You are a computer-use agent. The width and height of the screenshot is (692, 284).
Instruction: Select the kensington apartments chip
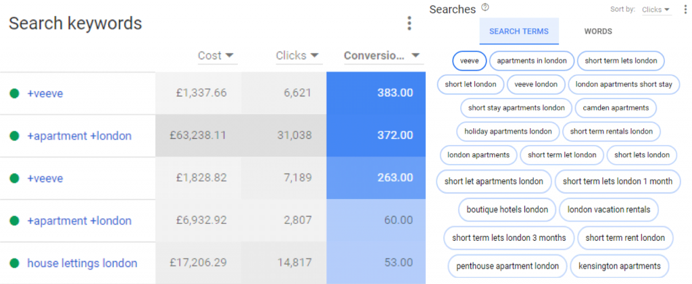click(620, 266)
